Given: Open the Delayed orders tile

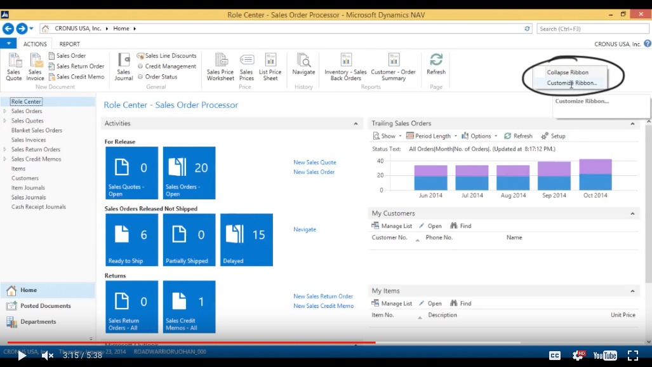Looking at the screenshot, I should [x=246, y=239].
